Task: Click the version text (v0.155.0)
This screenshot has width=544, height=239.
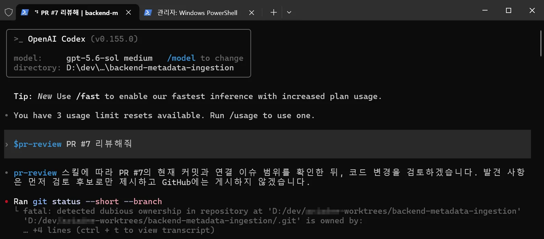Action: (114, 39)
